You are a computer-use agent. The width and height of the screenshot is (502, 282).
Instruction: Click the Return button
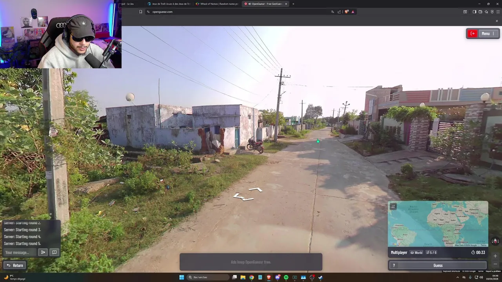point(15,266)
